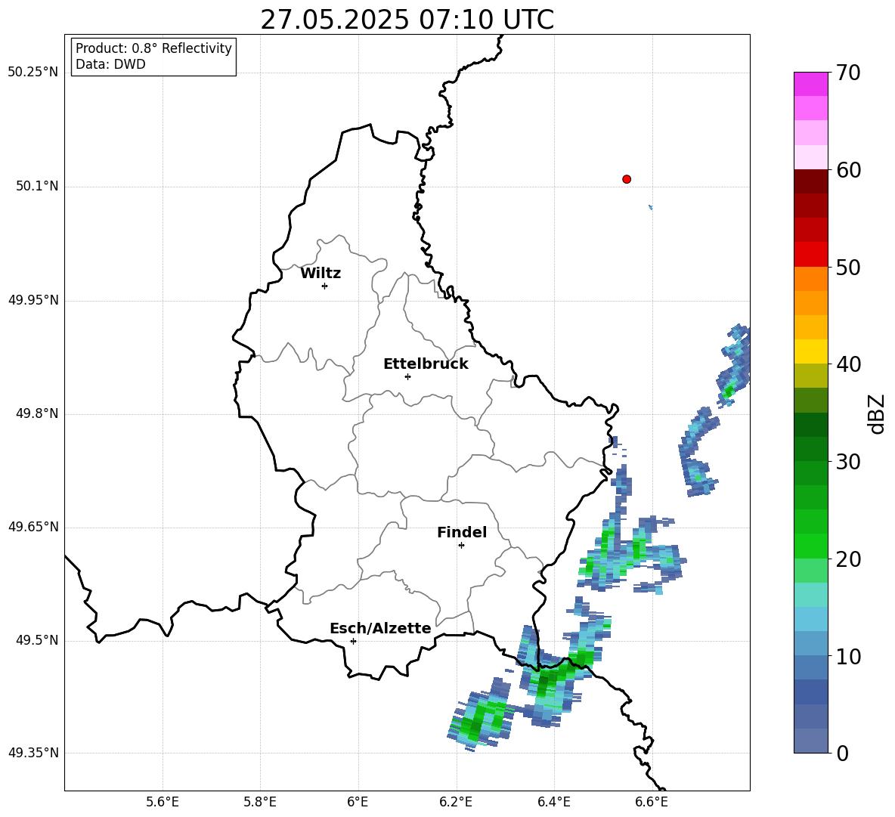Viewport: 895px width, 817px height.
Task: Click the colorbar tick label 50
Action: tap(849, 267)
